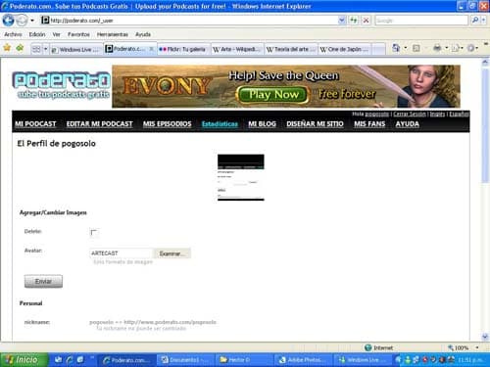Switch to the Arte - Wikipedia tab
The height and width of the screenshot is (367, 490).
point(236,49)
